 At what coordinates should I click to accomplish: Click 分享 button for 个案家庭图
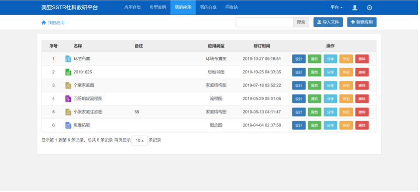point(330,86)
